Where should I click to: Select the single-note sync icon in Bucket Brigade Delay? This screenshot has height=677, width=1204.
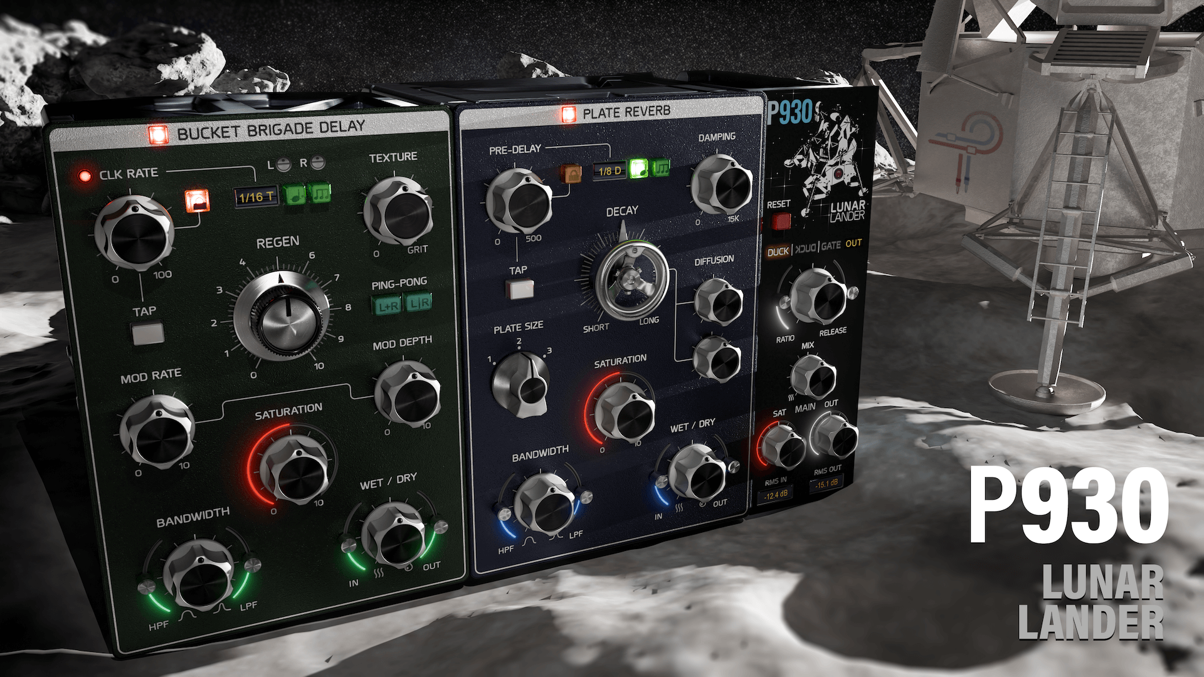tap(294, 195)
